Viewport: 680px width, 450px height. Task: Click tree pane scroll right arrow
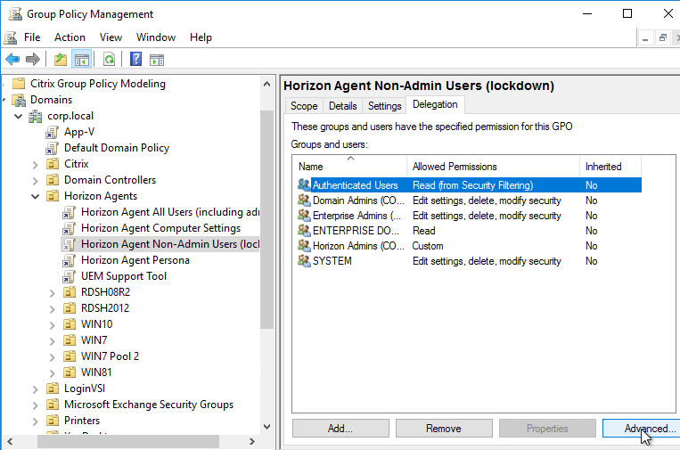coord(251,442)
